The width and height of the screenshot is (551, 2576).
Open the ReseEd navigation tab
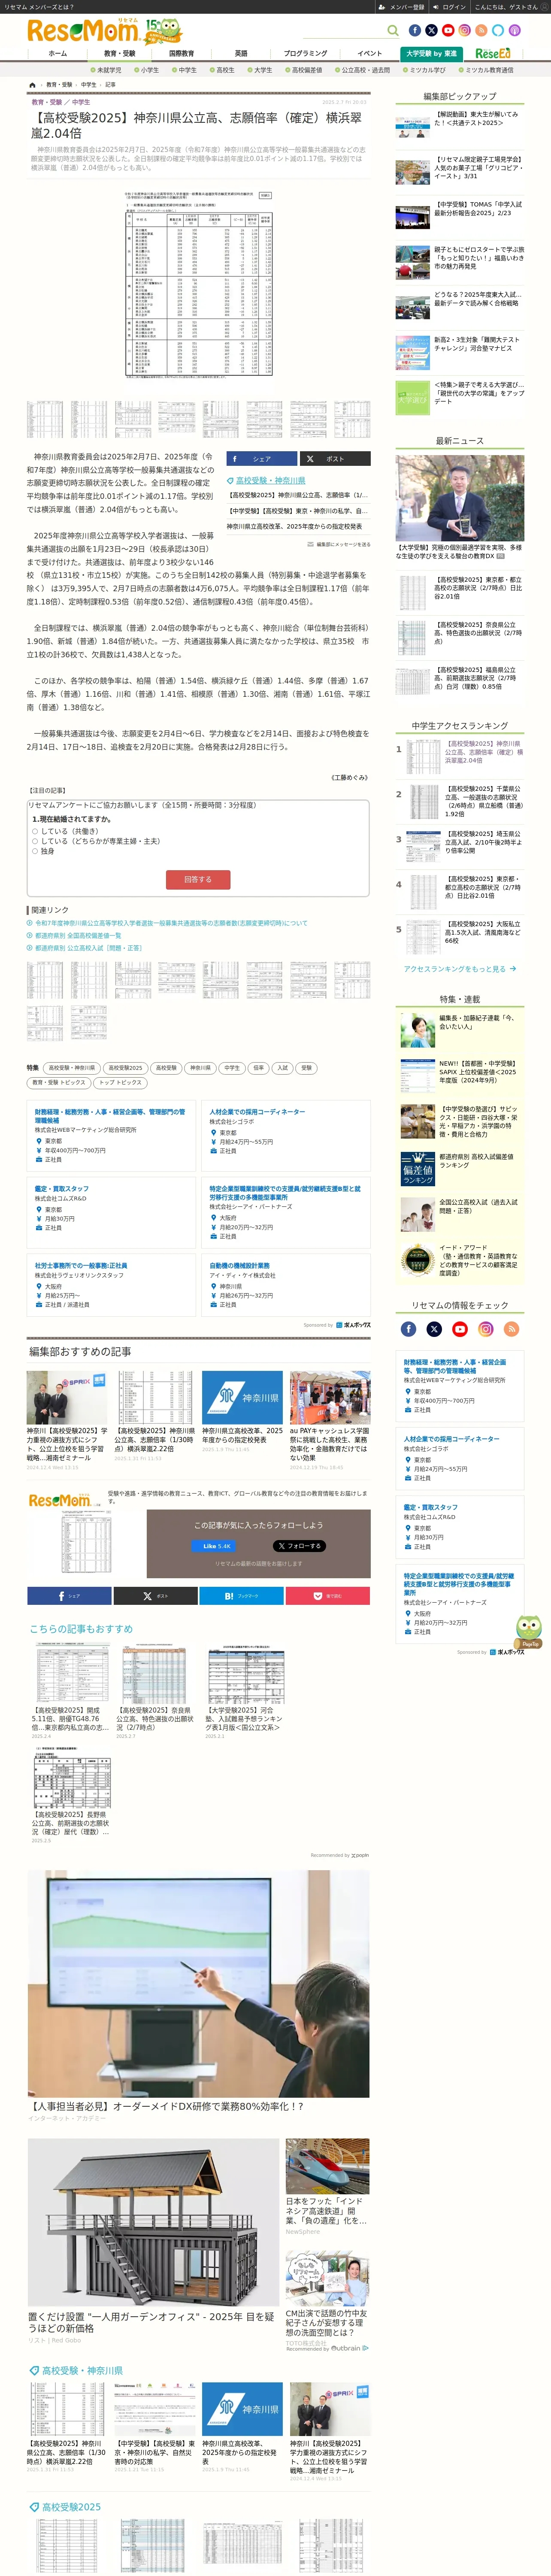point(493,54)
